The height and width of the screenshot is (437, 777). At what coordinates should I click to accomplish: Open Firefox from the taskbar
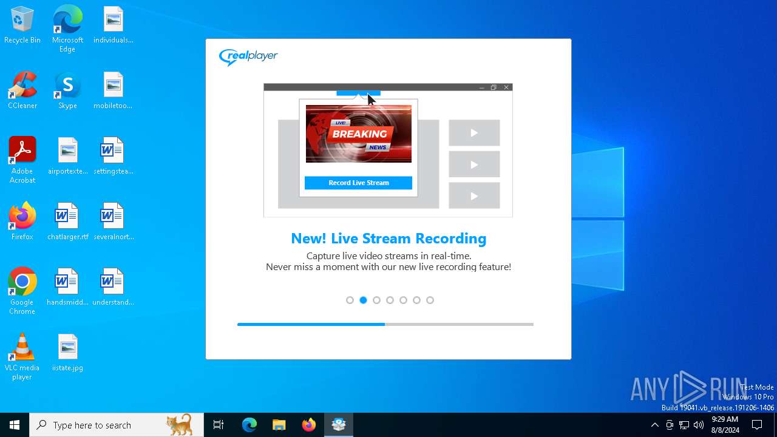point(309,425)
